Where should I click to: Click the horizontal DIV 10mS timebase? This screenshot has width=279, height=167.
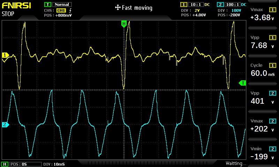pyautogui.click(x=54, y=164)
